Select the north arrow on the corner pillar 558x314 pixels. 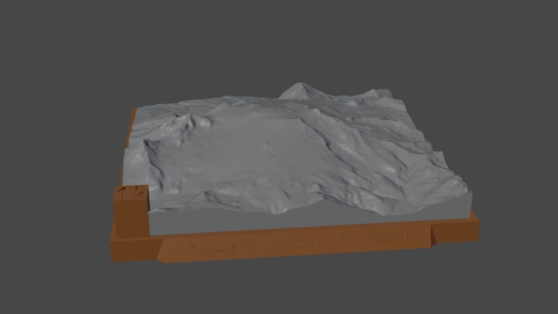pos(122,193)
